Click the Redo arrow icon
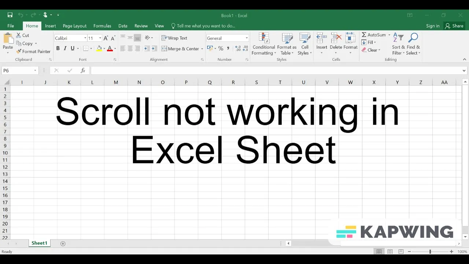The height and width of the screenshot is (264, 469). click(x=33, y=15)
